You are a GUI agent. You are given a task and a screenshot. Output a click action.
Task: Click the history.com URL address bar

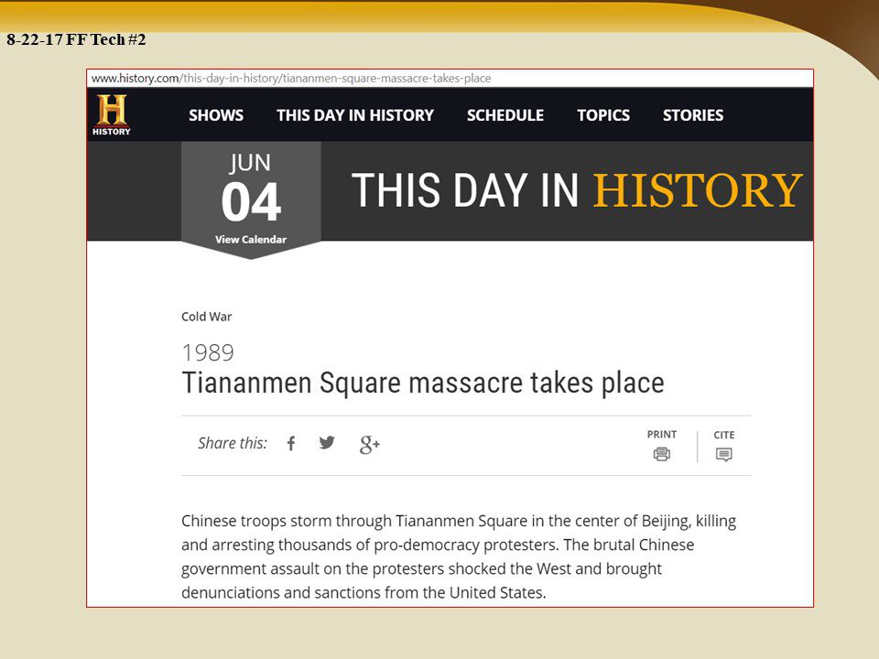(450, 79)
